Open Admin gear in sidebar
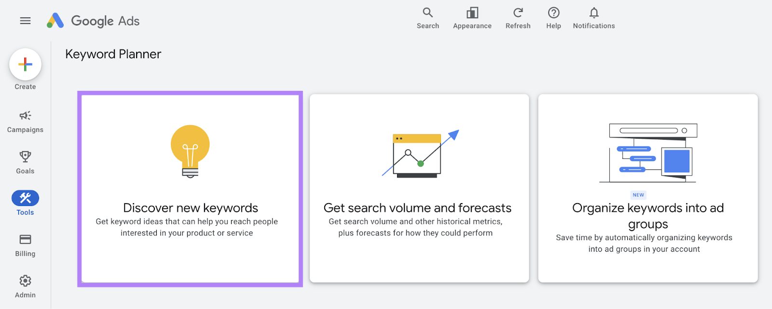The width and height of the screenshot is (772, 309). click(x=25, y=286)
